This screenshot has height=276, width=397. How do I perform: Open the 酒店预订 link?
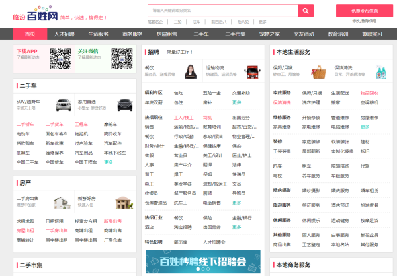click(340, 205)
